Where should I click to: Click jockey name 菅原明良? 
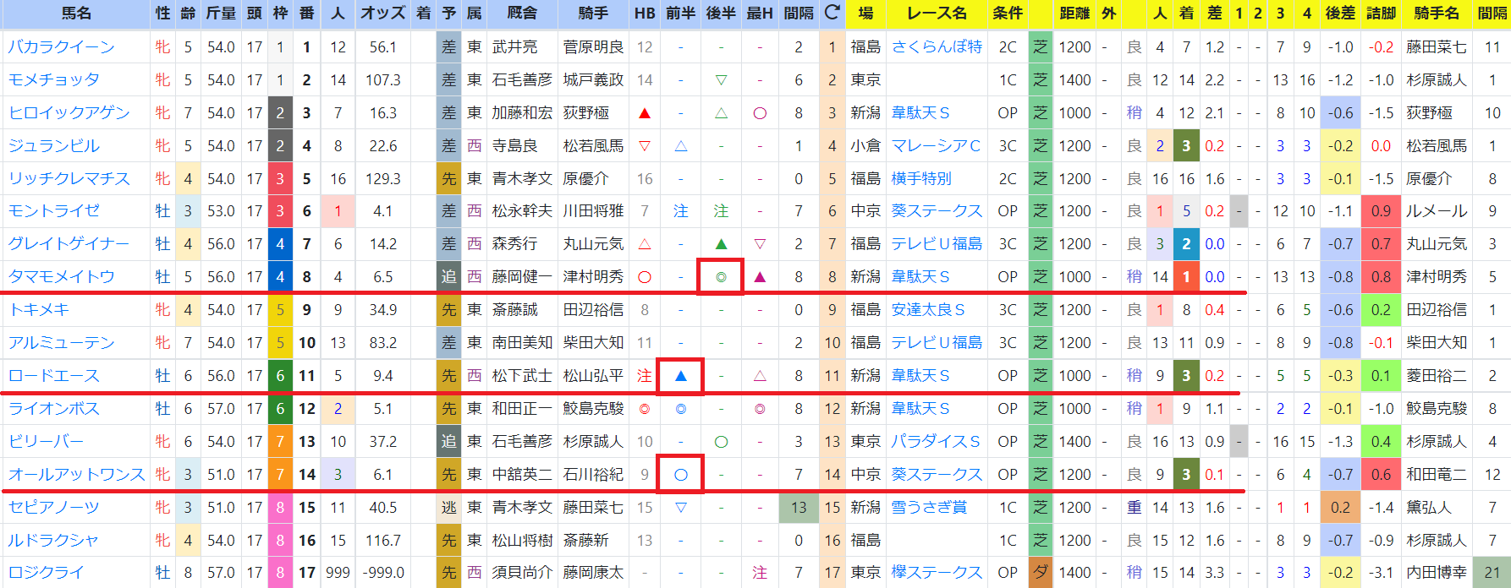pyautogui.click(x=593, y=47)
